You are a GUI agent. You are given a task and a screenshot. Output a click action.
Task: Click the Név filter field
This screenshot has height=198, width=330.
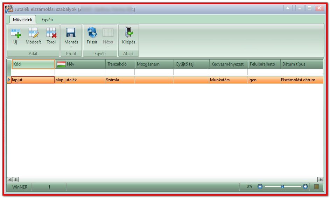[x=80, y=72]
